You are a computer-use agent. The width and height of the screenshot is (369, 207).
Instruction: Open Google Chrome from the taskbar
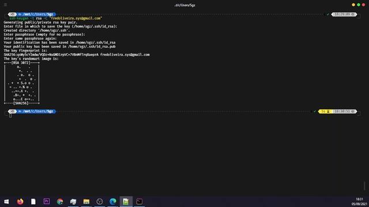[x=60, y=201]
